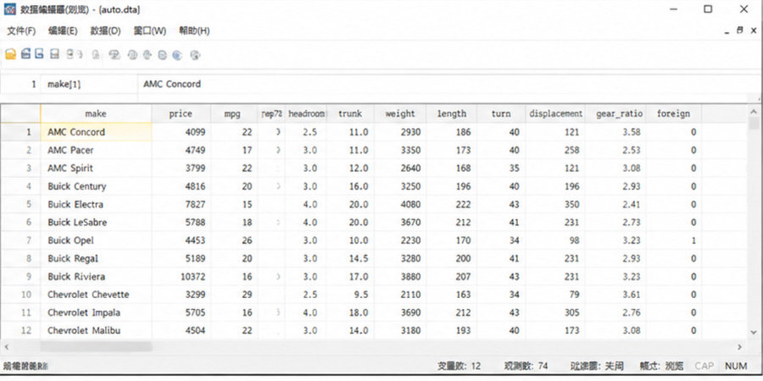Click the variables count '12' in status bar
The height and width of the screenshot is (381, 763).
click(x=475, y=366)
